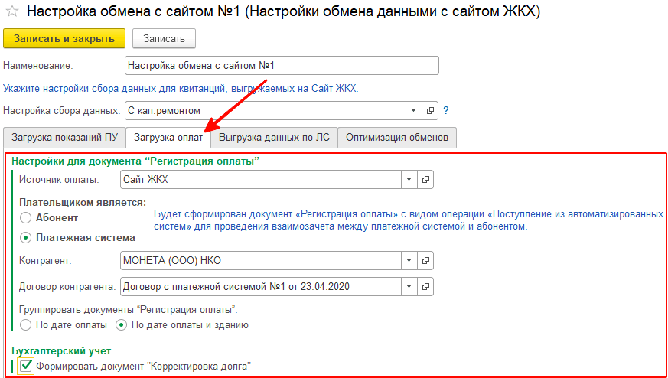This screenshot has height=378, width=668.
Task: Group documents by По дате оплаты
Action: coord(26,324)
